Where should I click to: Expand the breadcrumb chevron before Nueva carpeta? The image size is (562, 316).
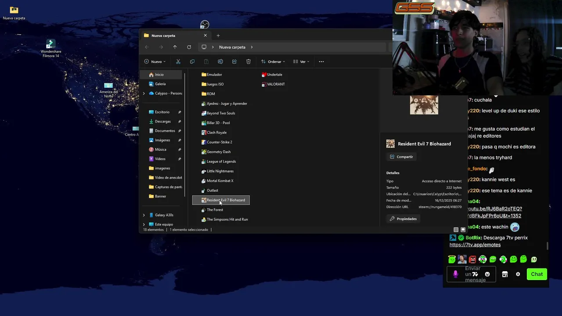213,47
